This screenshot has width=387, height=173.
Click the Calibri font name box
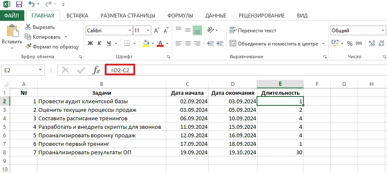coord(107,31)
